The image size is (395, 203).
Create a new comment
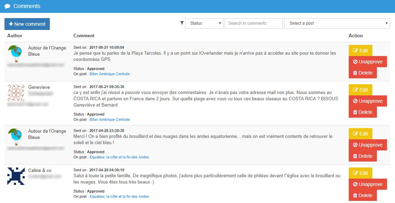[x=27, y=24]
